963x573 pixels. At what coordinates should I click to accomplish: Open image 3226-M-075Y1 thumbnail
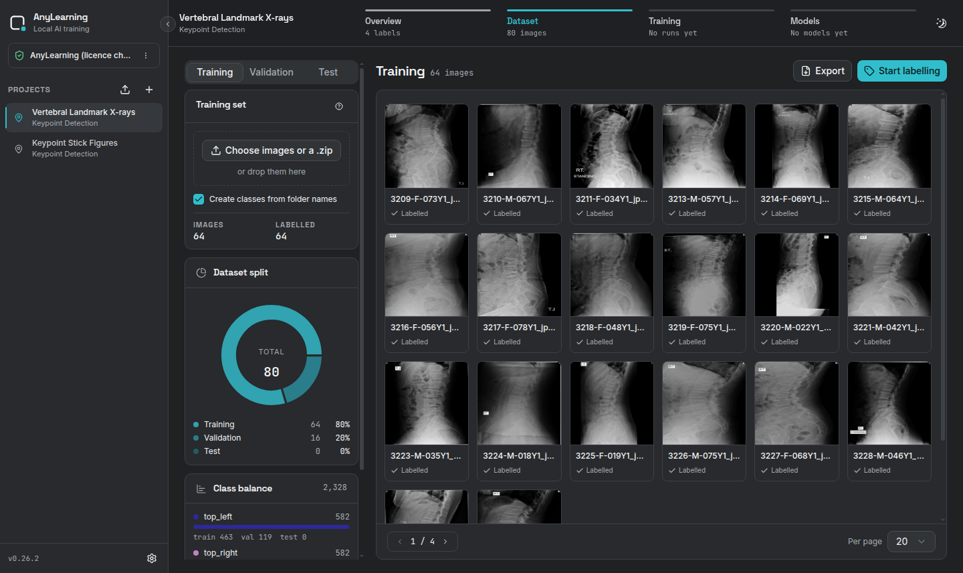[704, 403]
